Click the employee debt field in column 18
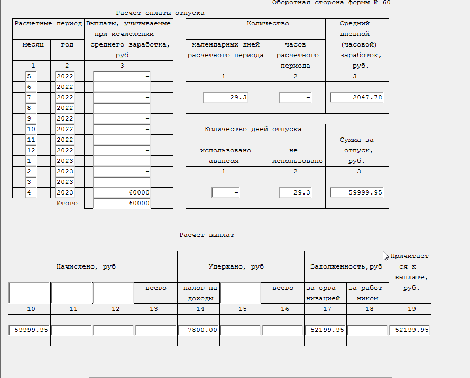 [367, 330]
